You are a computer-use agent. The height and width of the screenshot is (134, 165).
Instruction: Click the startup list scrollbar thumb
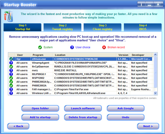[x=155, y=72]
